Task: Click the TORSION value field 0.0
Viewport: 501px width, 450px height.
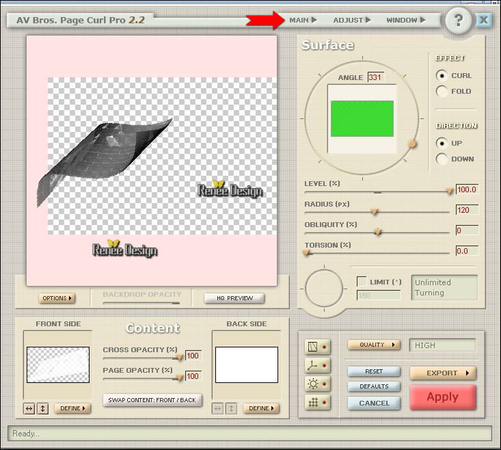Action: (467, 251)
